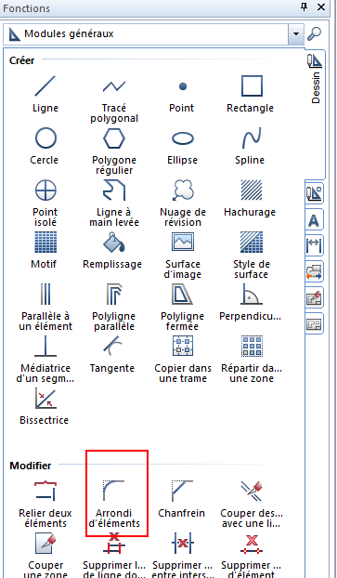Select the Chanfrein tool
Viewport: 337px width, 578px height.
182,498
